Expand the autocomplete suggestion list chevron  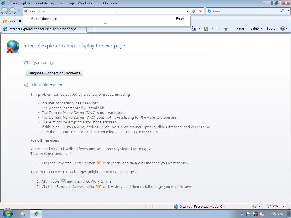point(105,24)
